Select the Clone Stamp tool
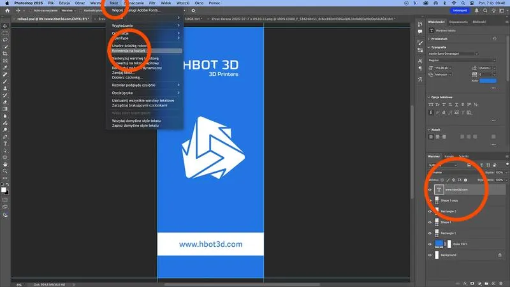Viewport: 510px width, 287px height. point(5,88)
